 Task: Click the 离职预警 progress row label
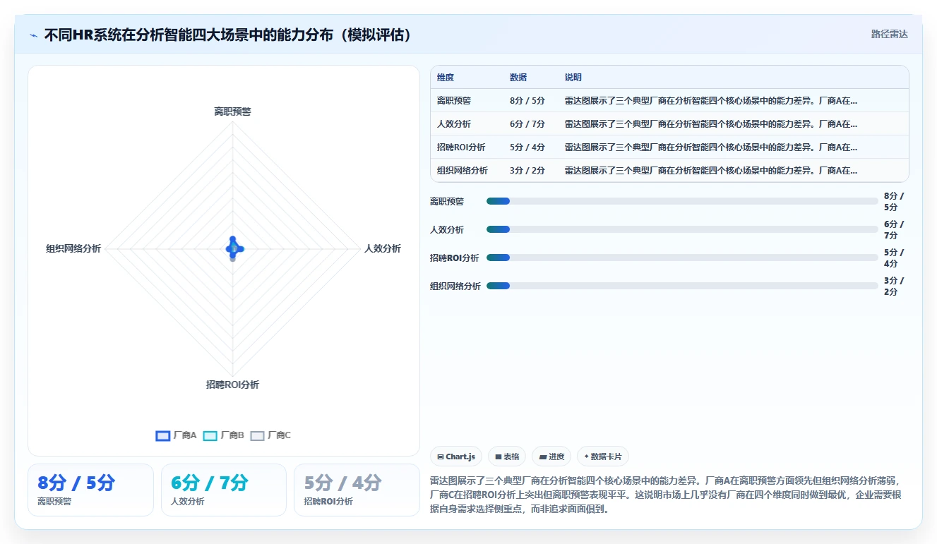pos(447,201)
